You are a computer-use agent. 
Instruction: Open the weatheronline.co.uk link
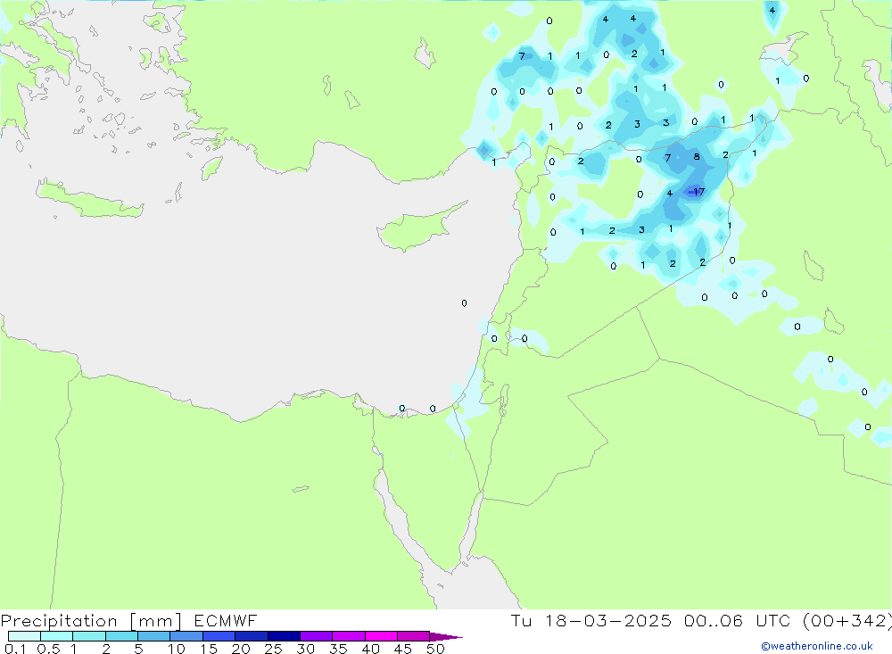pyautogui.click(x=817, y=646)
